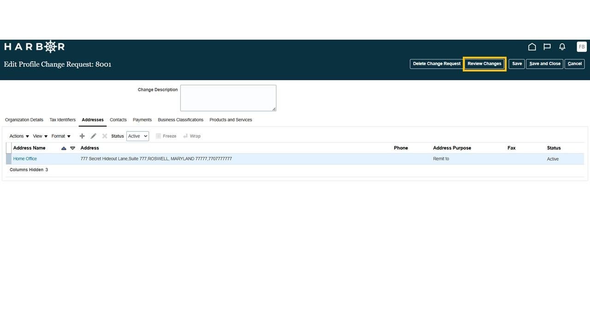Sort Address Name ascending with the up arrow

(64, 148)
